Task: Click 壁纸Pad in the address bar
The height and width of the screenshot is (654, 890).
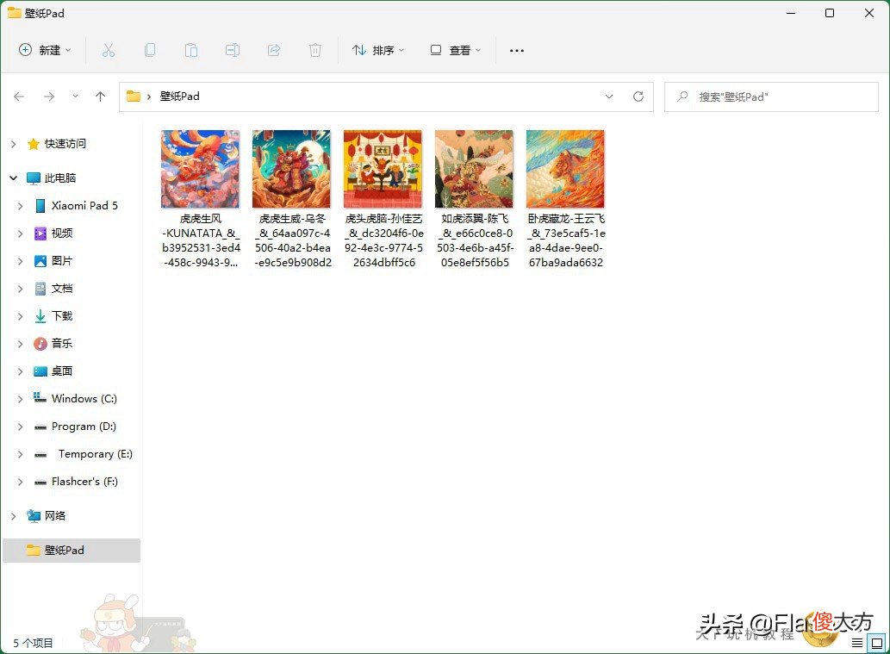Action: pyautogui.click(x=180, y=96)
